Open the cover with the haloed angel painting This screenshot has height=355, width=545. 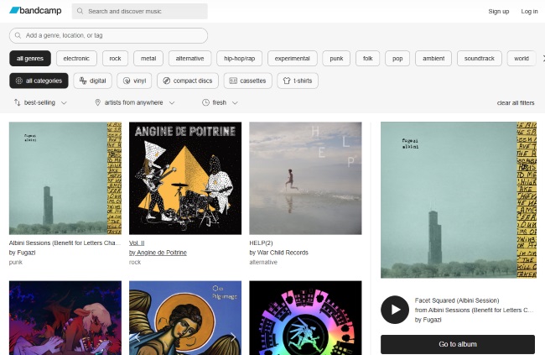pyautogui.click(x=185, y=318)
